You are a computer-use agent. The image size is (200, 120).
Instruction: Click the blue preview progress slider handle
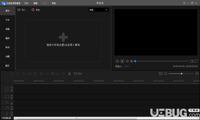point(135,61)
